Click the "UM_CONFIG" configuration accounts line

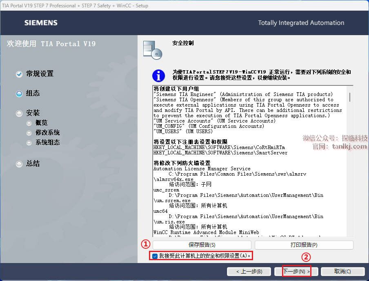[209, 126]
